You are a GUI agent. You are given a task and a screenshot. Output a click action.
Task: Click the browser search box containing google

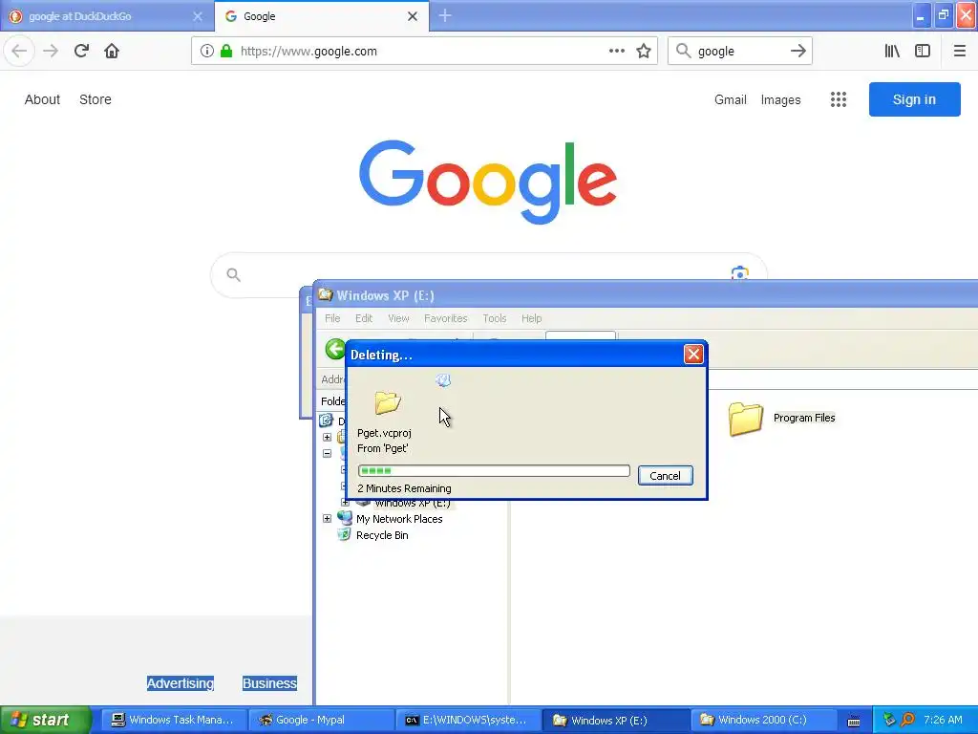pos(740,52)
